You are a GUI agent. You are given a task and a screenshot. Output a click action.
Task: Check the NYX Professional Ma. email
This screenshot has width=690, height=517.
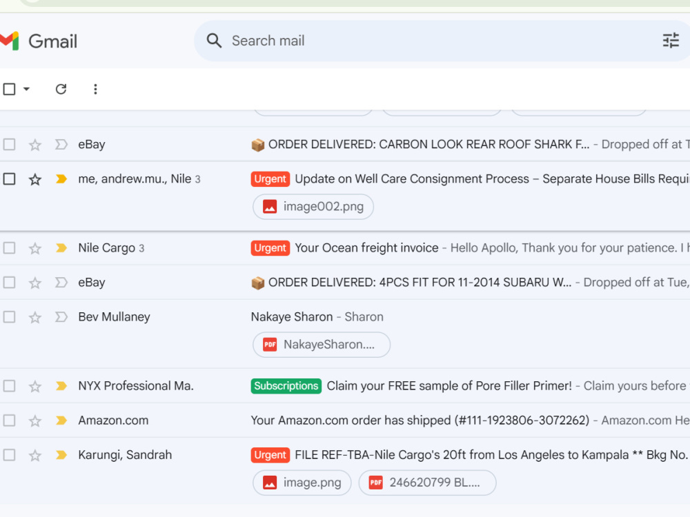[x=9, y=385]
